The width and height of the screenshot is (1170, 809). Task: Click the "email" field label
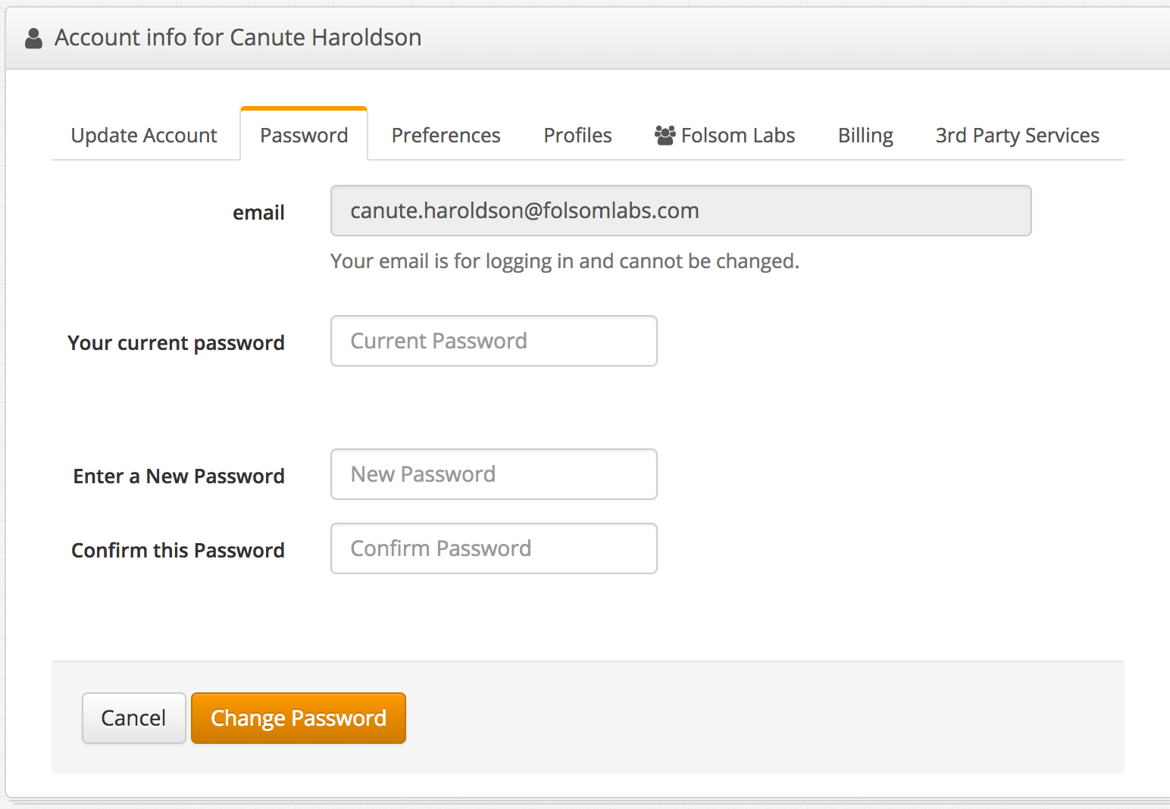[258, 213]
